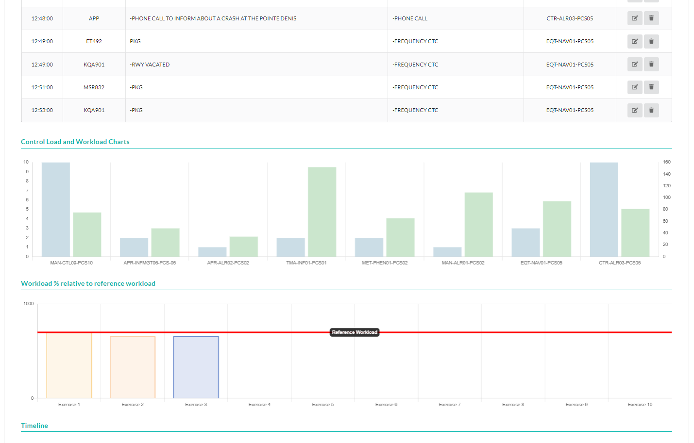Edit the ET492 PKG row
Viewport: 694px width, 443px height.
635,41
